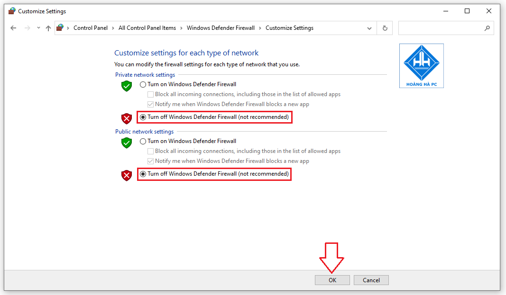Click the firewall icon in the breadcrumb bar
This screenshot has width=506, height=295.
pos(60,28)
